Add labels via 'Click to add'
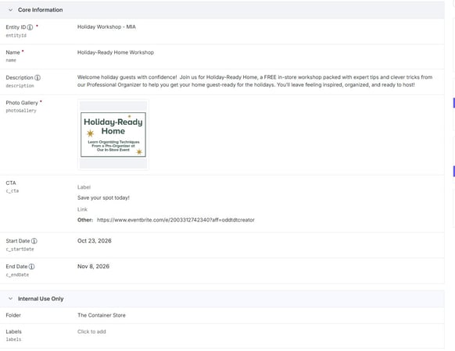The height and width of the screenshot is (351, 455). 91,331
